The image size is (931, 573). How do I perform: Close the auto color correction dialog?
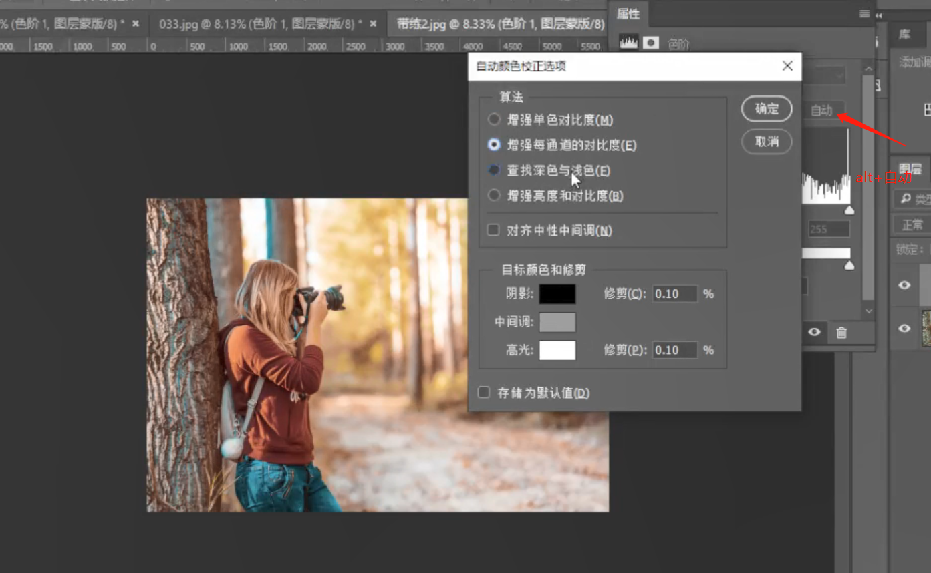pos(787,66)
